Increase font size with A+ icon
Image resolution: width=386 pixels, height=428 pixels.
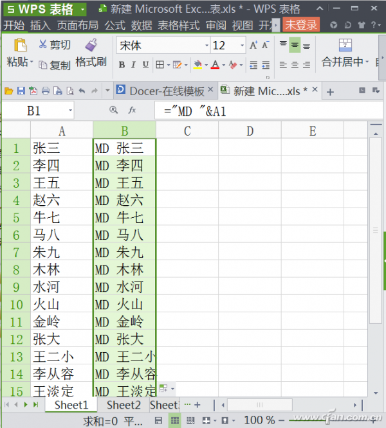253,45
